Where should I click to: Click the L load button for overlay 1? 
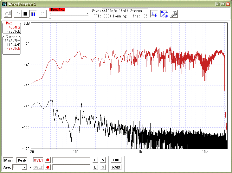pos(95,160)
